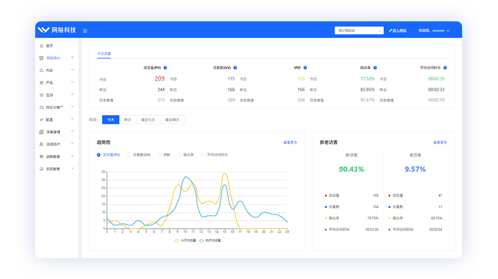498x279 pixels.
Task: Open the 欢迎您 user account dropdown
Action: pos(434,31)
